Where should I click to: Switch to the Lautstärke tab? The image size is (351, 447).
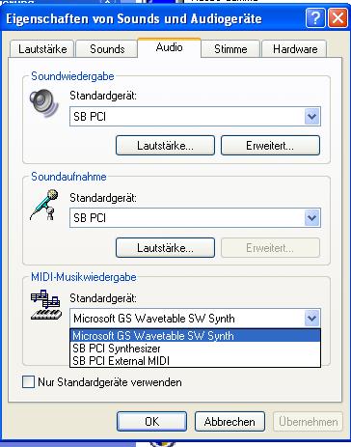coord(42,49)
